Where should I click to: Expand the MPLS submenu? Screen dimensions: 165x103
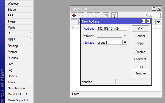point(30,39)
